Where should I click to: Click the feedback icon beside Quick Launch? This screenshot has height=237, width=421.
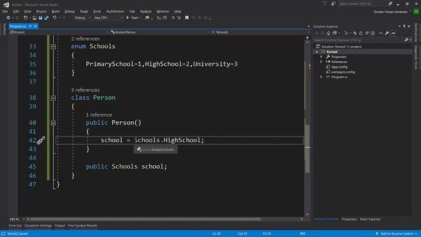[334, 4]
